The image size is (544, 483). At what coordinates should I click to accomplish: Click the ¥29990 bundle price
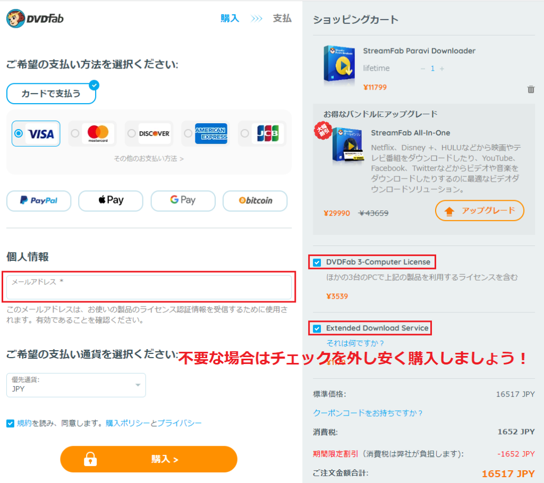[x=336, y=213]
